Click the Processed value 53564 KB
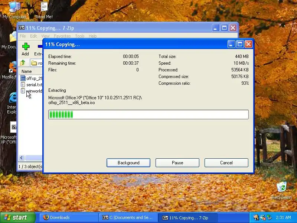Screen dimensions: 297x223 coord(240,70)
